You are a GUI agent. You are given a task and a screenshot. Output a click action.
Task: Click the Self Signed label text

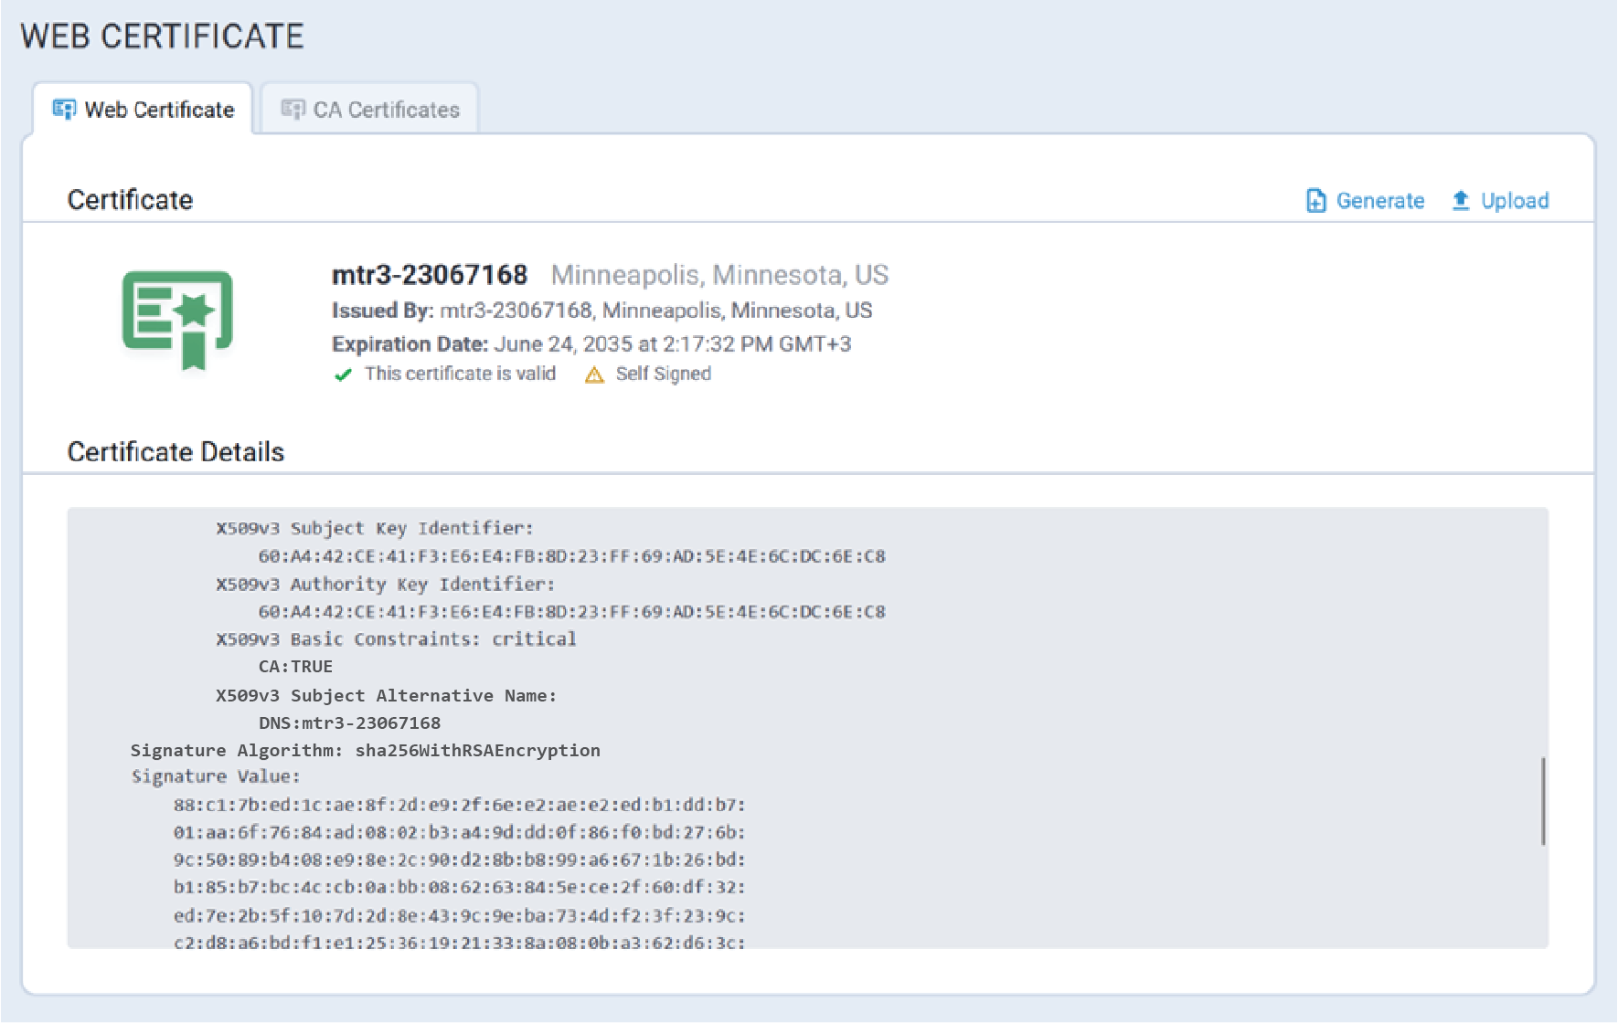663,374
